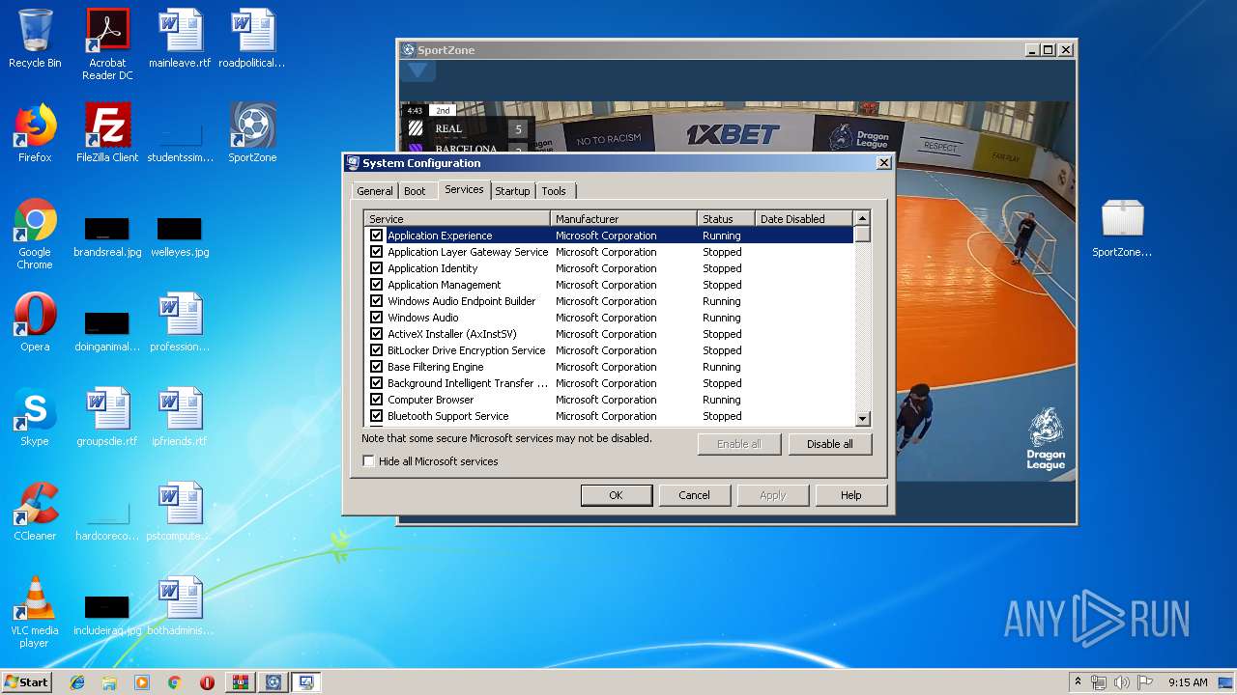Uncheck Windows Audio Endpoint Builder service
The height and width of the screenshot is (695, 1237).
[377, 301]
